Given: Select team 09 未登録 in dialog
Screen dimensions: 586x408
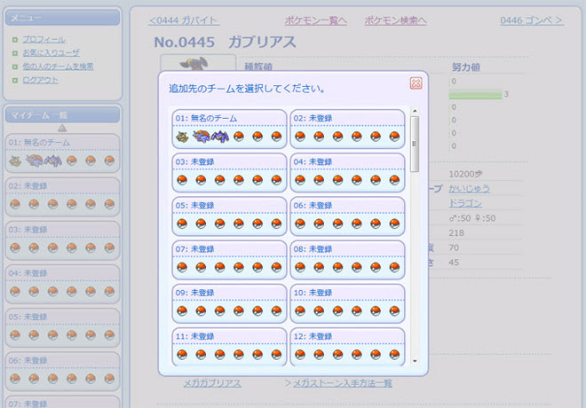Looking at the screenshot, I should point(229,303).
